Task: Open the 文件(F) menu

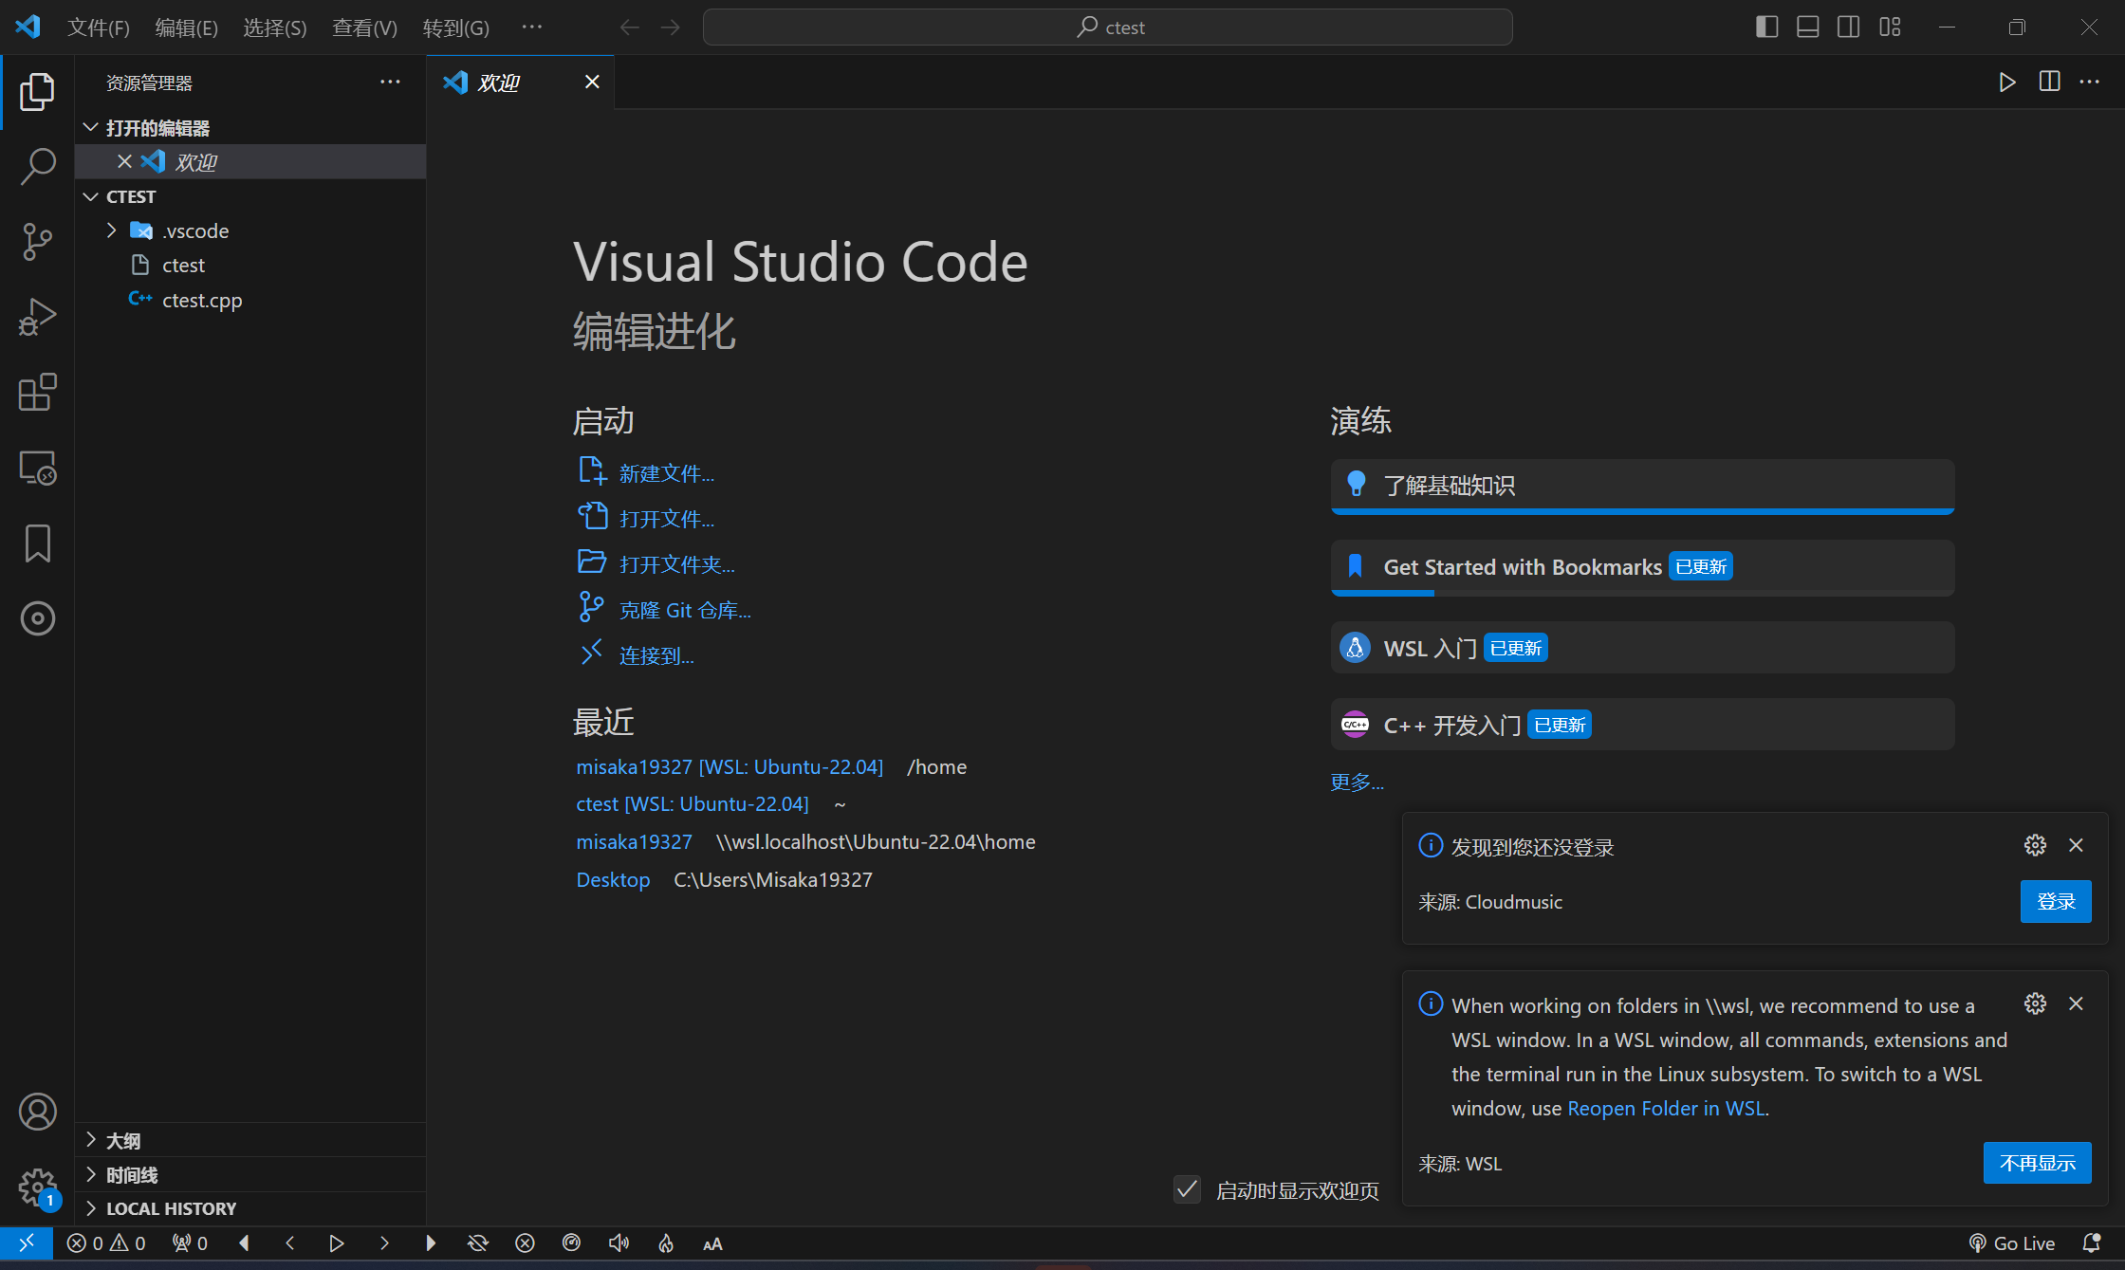Action: [99, 28]
